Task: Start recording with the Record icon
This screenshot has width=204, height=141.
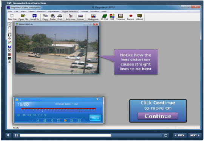Action: [131, 17]
